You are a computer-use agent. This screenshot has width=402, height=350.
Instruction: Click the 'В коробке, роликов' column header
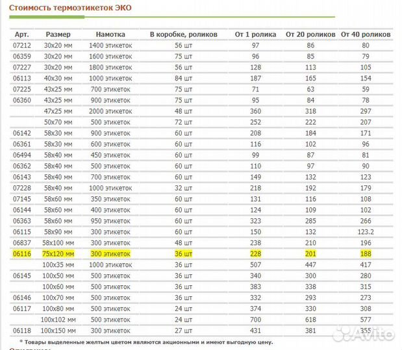pyautogui.click(x=179, y=34)
